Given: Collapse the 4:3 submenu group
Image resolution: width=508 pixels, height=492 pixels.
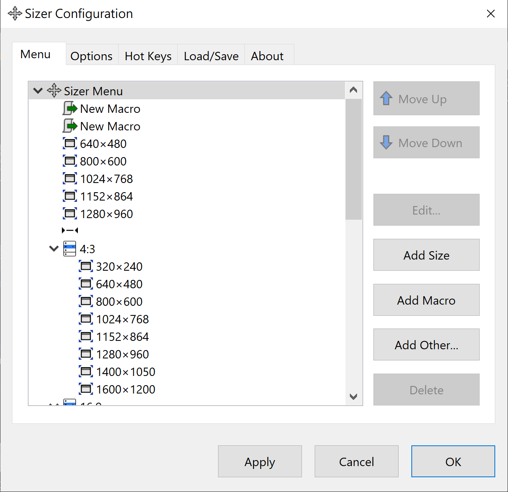Looking at the screenshot, I should (54, 249).
